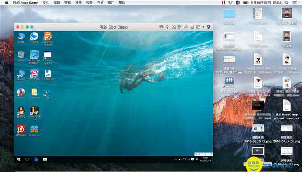This screenshot has width=302, height=172.
Task: Launch Edge browser from the Windows taskbar
Action: click(36, 160)
